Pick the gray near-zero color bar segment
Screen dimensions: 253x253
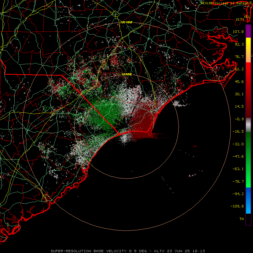pyautogui.click(x=248, y=125)
